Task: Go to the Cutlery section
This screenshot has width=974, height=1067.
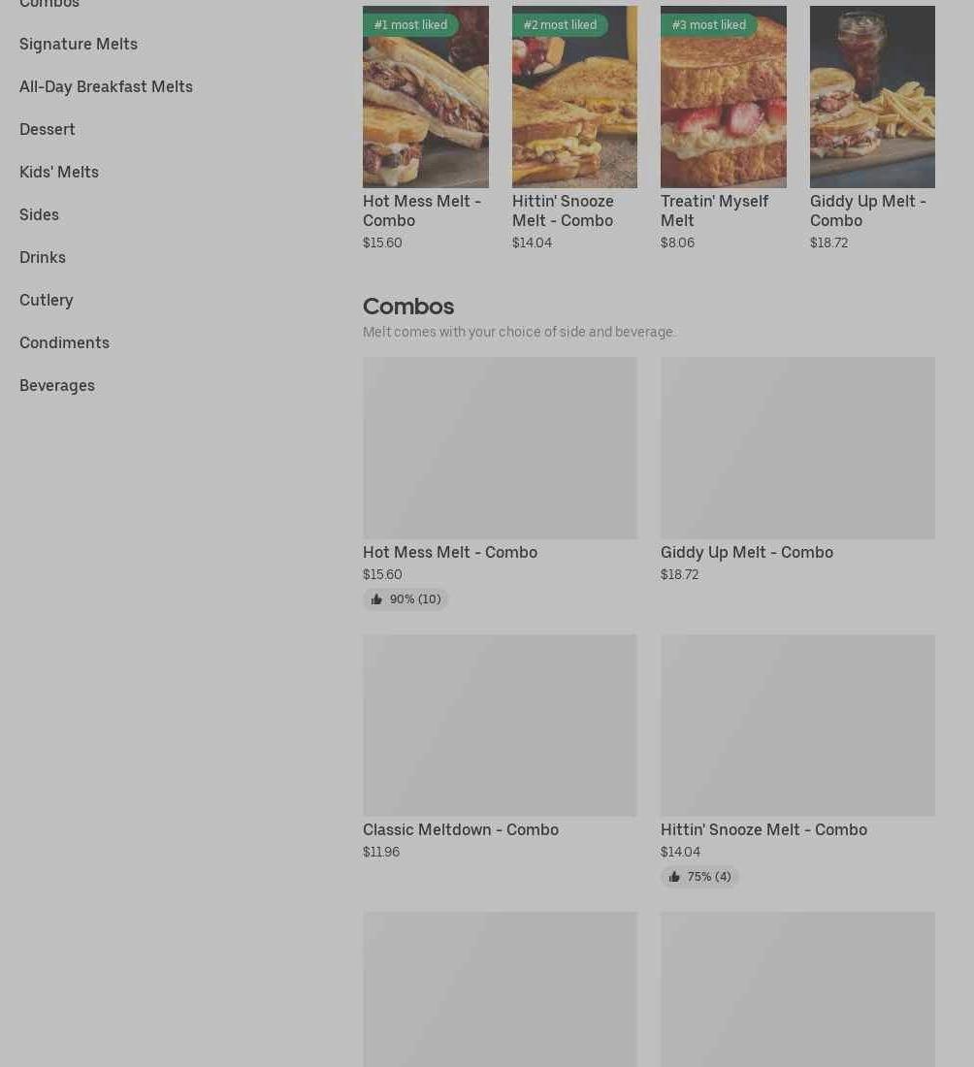Action: point(46,300)
